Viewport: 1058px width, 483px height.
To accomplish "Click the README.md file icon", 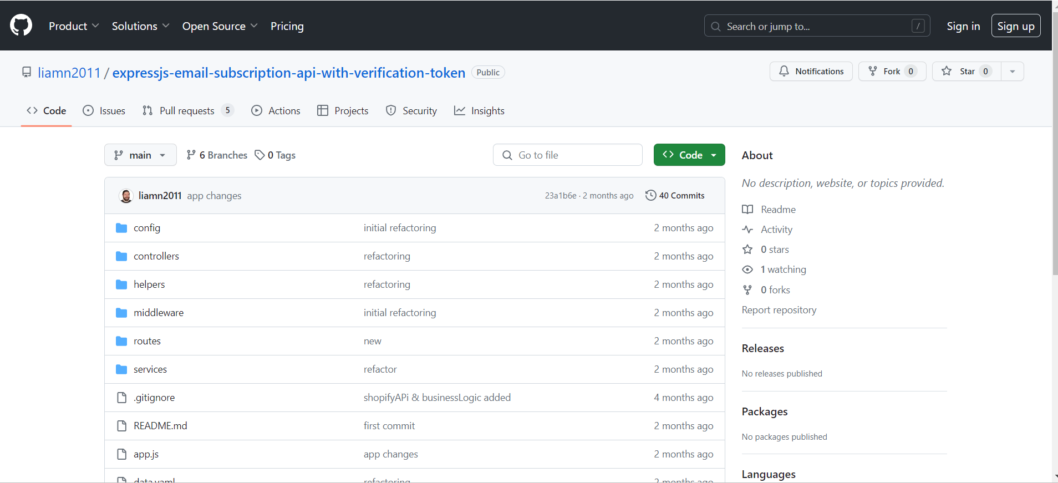I will (121, 426).
